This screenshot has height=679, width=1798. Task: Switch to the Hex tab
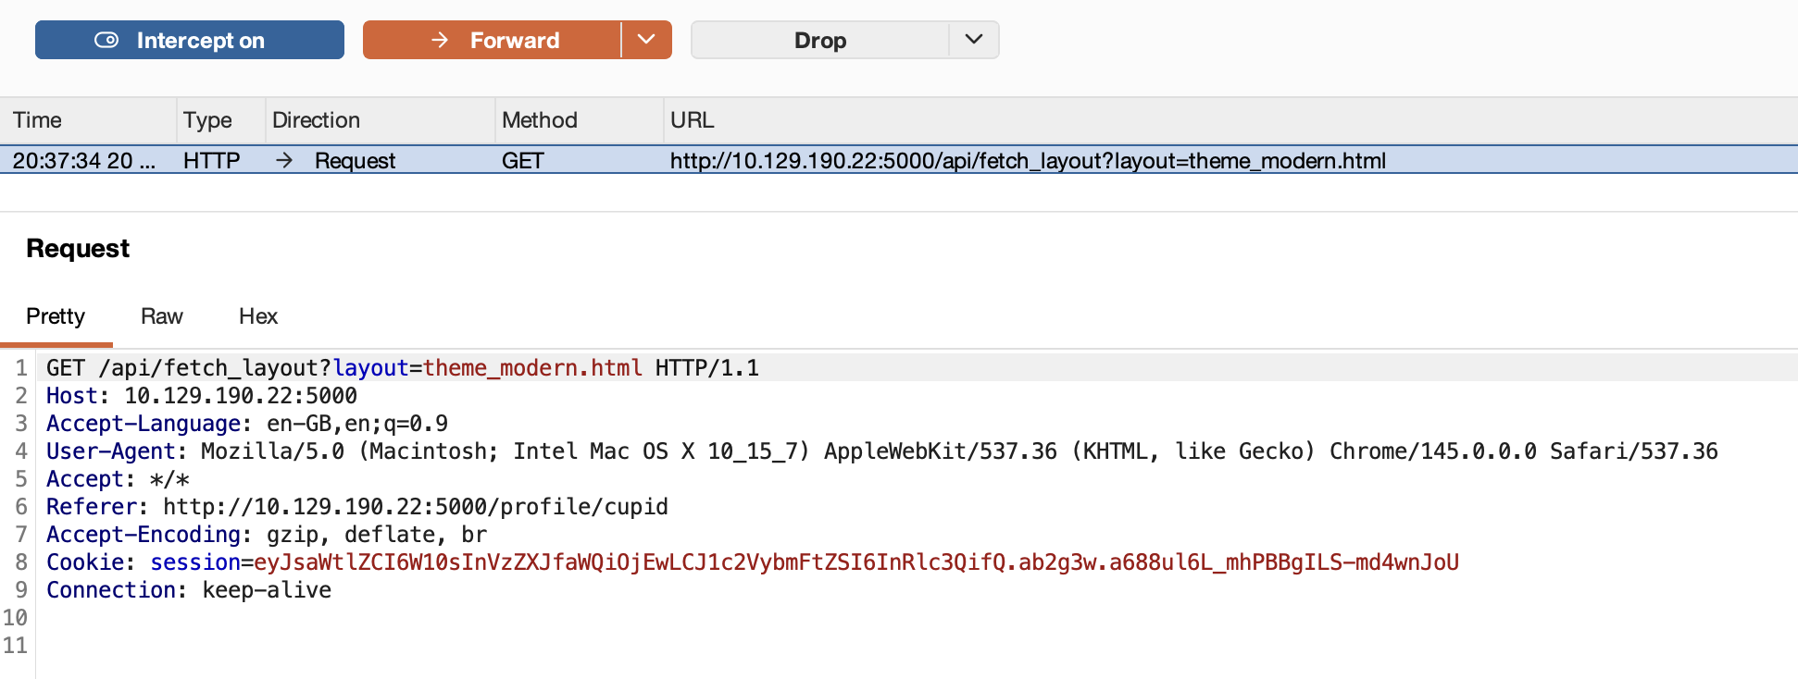click(x=257, y=316)
